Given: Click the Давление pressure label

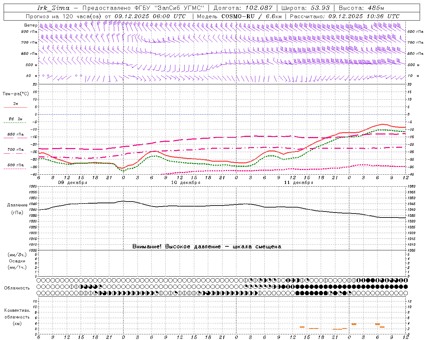Looking at the screenshot, I should [x=17, y=205].
